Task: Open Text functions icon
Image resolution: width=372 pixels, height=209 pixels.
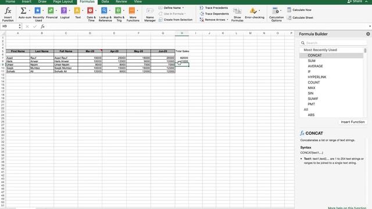Action: click(77, 10)
